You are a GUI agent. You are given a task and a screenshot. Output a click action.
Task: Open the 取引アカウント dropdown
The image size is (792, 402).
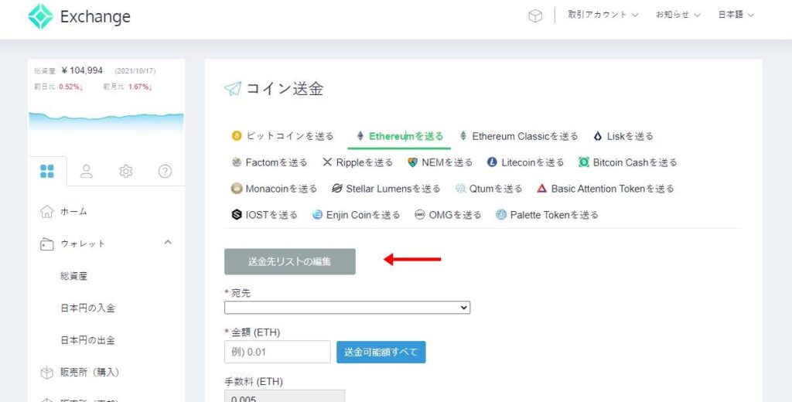603,15
